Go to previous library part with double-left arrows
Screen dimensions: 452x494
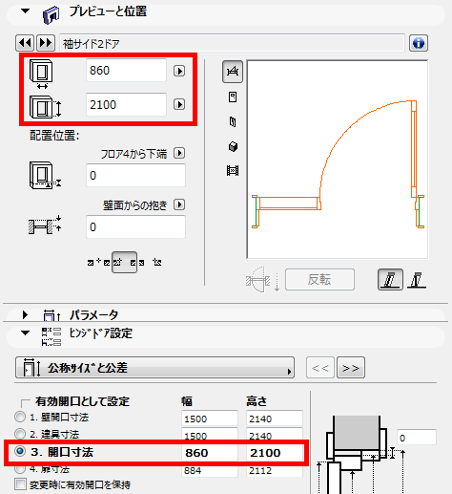25,43
